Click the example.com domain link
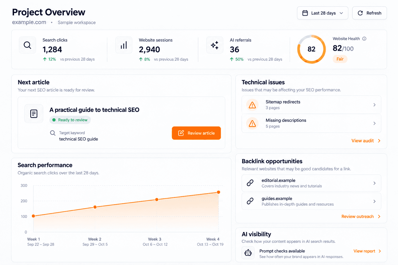The width and height of the screenshot is (398, 265). click(29, 22)
